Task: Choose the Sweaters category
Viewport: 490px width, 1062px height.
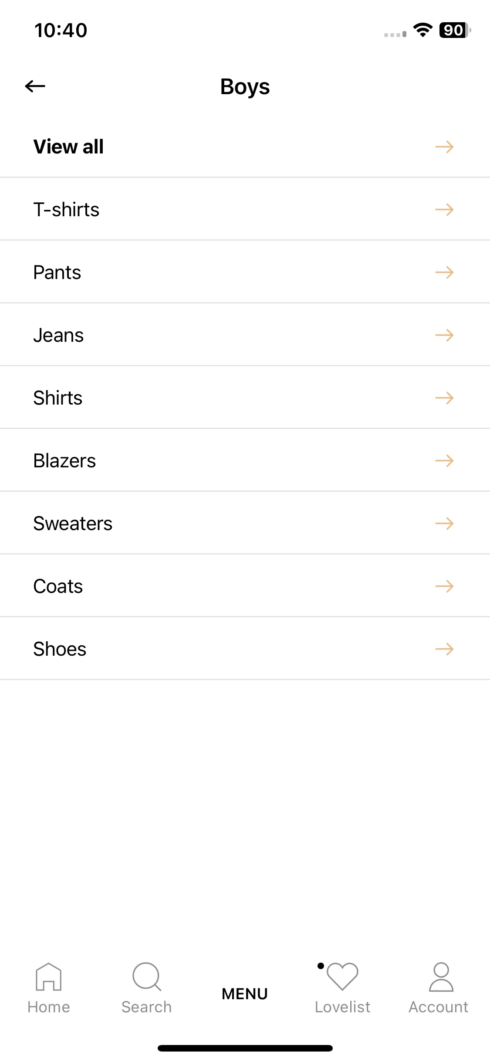Action: [245, 523]
